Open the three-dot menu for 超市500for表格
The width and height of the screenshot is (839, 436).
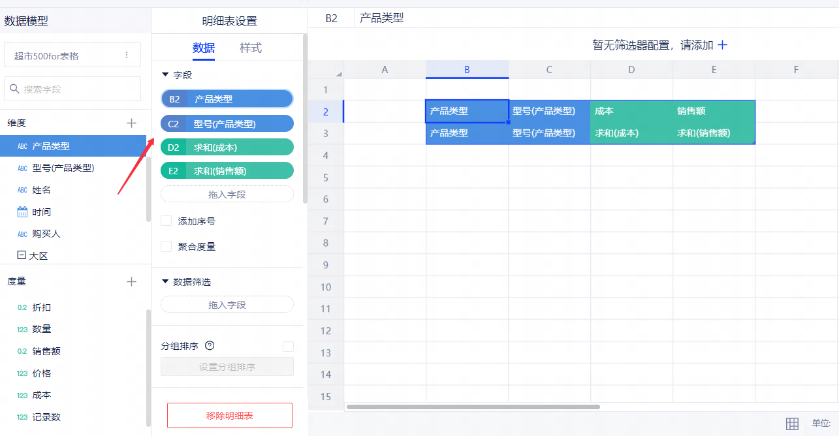pos(127,55)
